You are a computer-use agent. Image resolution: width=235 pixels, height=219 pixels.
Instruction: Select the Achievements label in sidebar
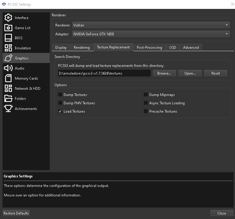[26, 108]
